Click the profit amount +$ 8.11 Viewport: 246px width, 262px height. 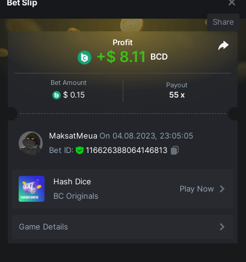click(121, 57)
